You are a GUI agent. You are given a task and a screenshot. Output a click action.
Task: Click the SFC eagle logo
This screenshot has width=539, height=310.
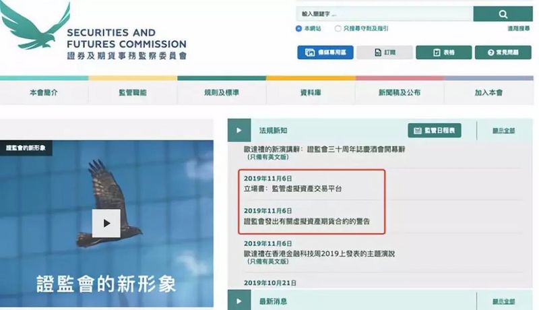coord(35,26)
